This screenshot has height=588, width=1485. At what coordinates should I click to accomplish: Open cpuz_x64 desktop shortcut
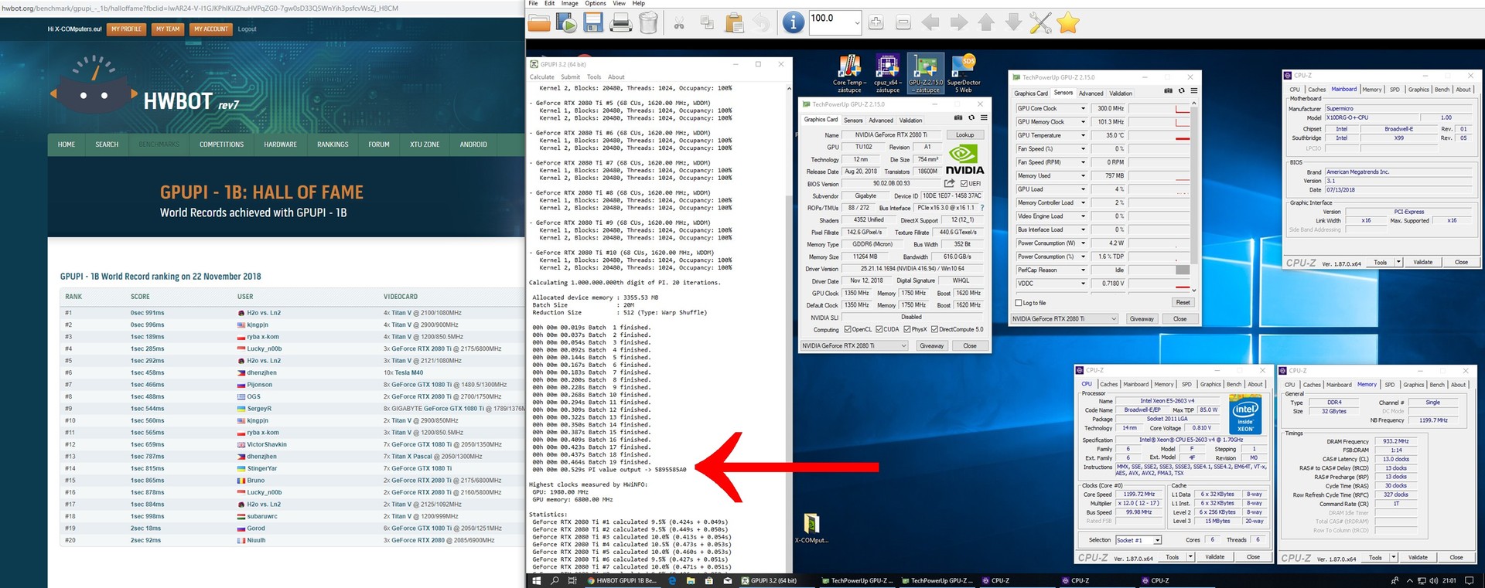(887, 74)
